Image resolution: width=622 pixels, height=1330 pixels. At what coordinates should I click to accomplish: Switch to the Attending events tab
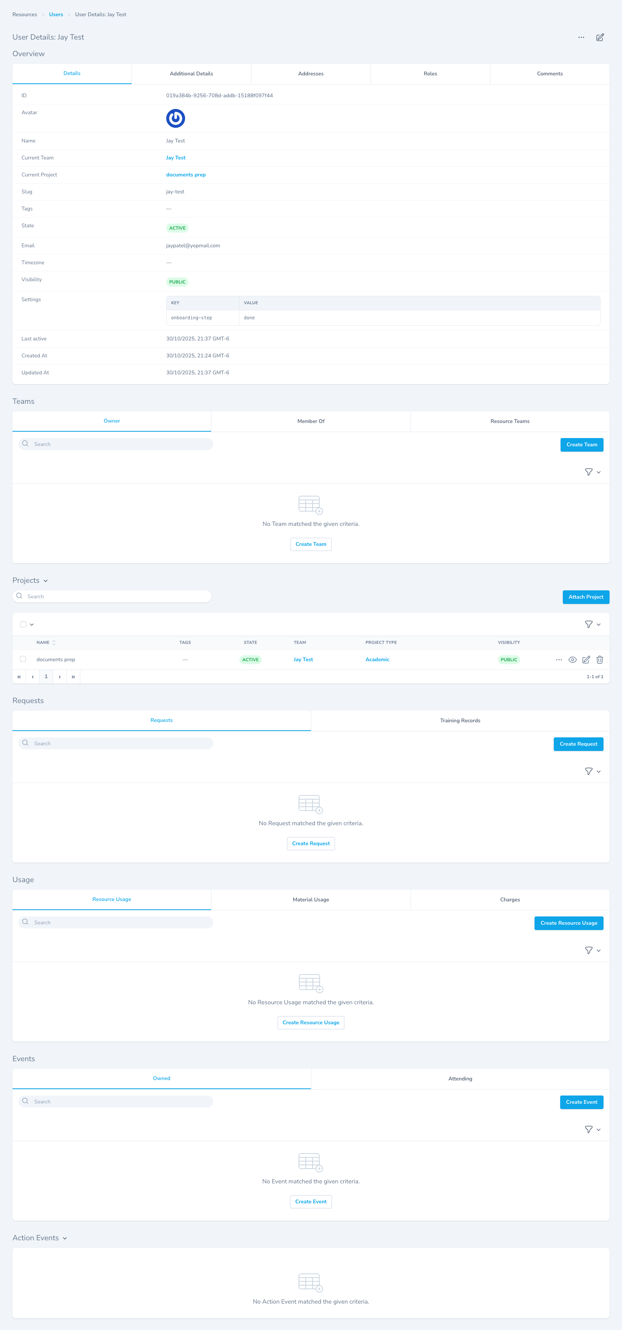(x=460, y=1079)
